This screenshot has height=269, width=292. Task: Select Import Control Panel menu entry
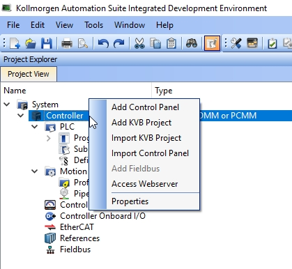[150, 153]
